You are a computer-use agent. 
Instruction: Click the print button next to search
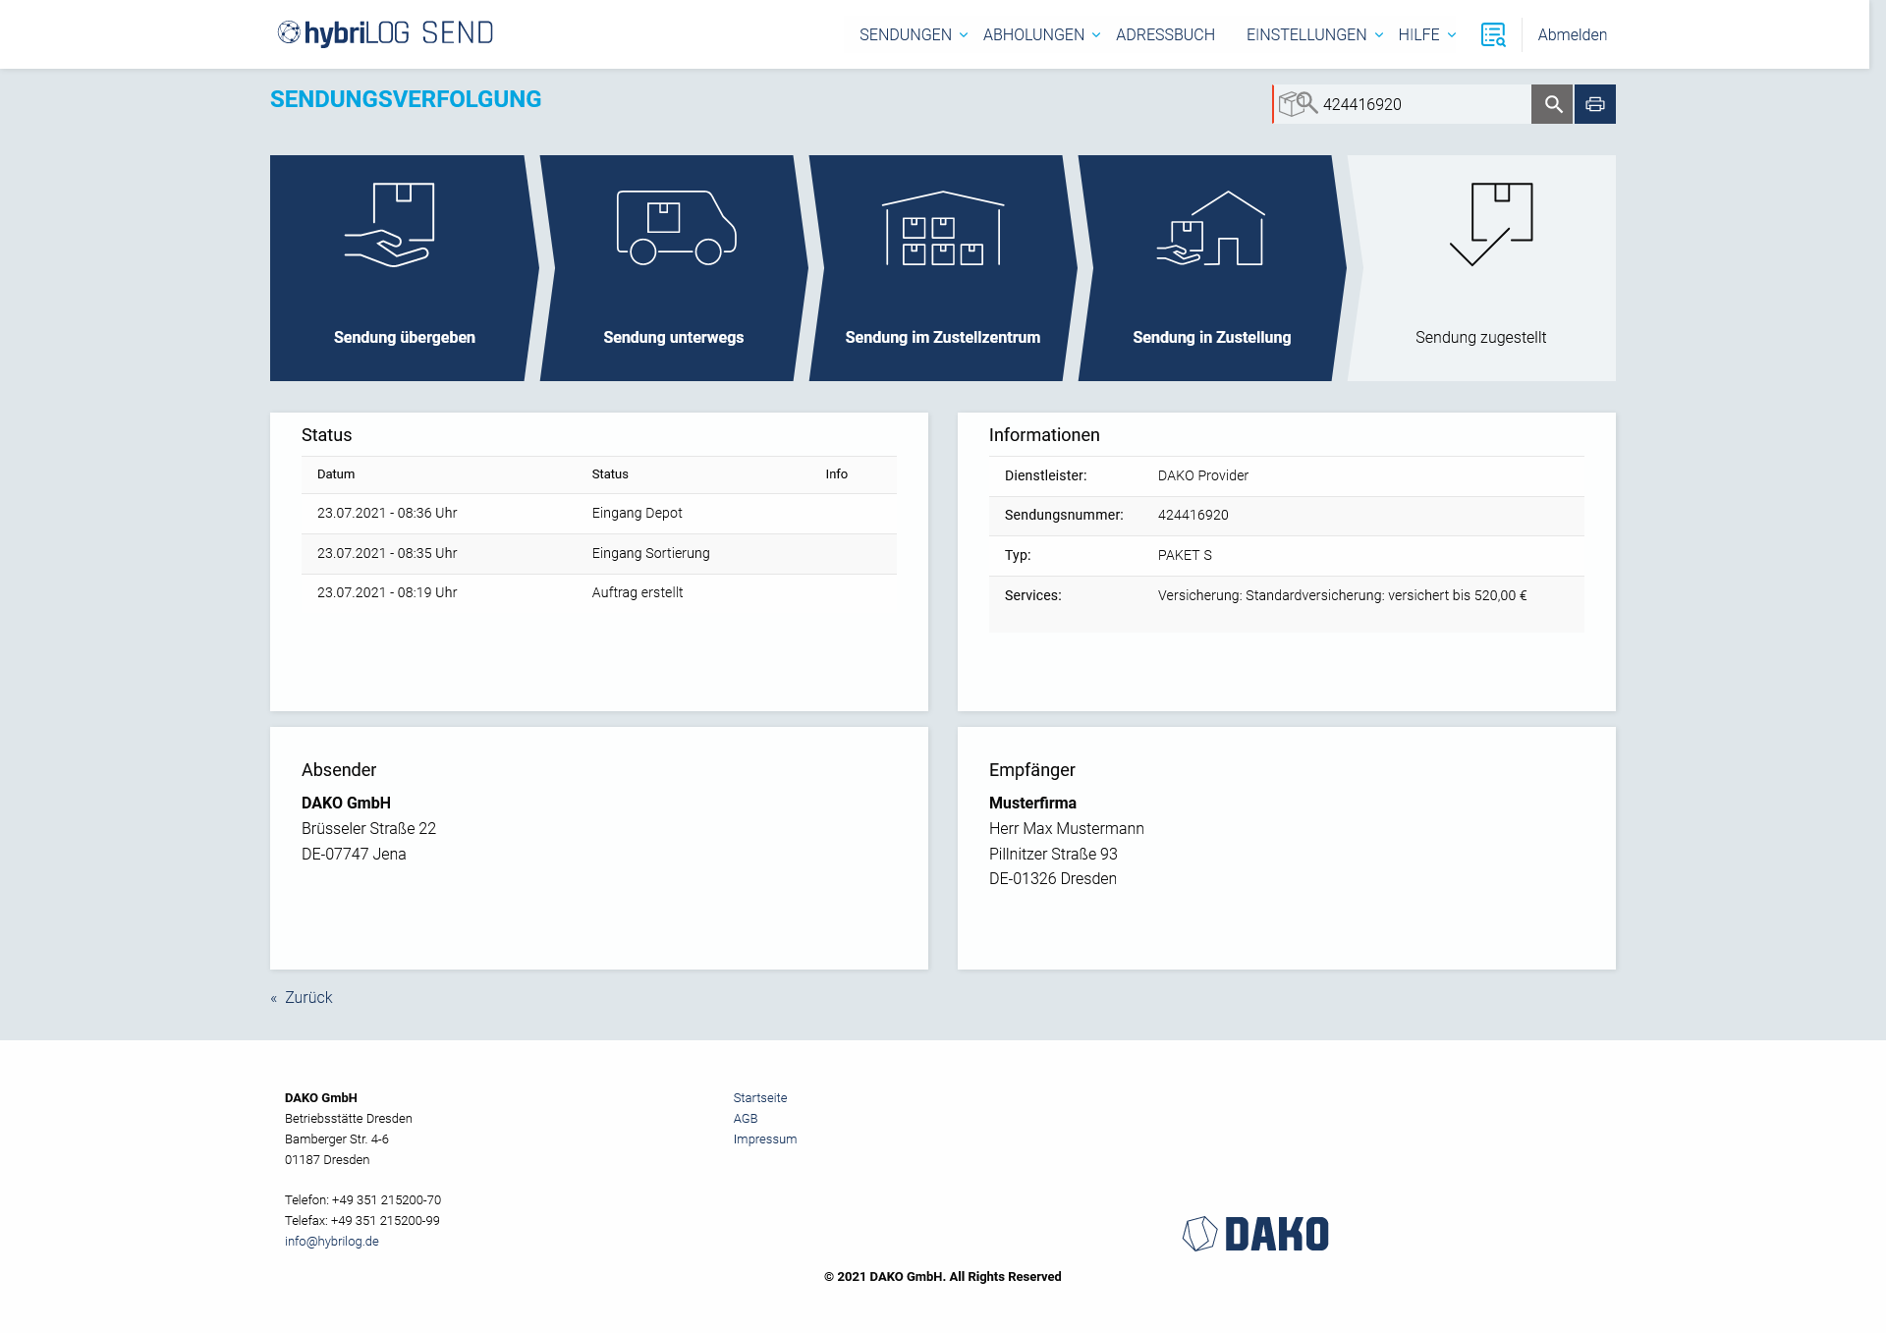point(1595,104)
